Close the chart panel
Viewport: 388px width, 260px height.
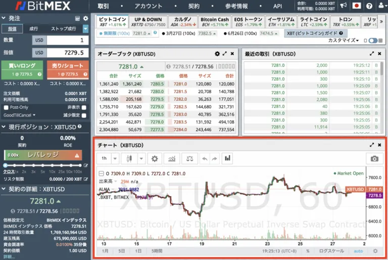pyautogui.click(x=379, y=145)
